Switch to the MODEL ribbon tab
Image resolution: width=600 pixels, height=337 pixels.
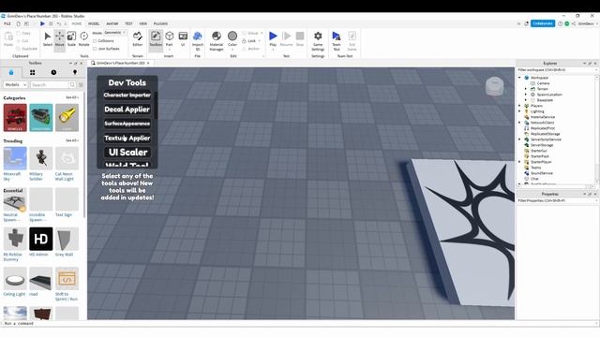[94, 23]
